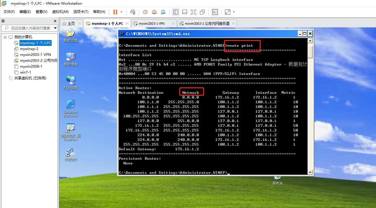Click the stretch guest display icon
Image resolution: width=376 pixels, height=208 pixels.
tap(227, 12)
